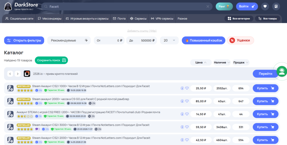Open 2000+ Часов CS2 NotLetters listing
Screen dimensions: 287x145
[x=91, y=138]
